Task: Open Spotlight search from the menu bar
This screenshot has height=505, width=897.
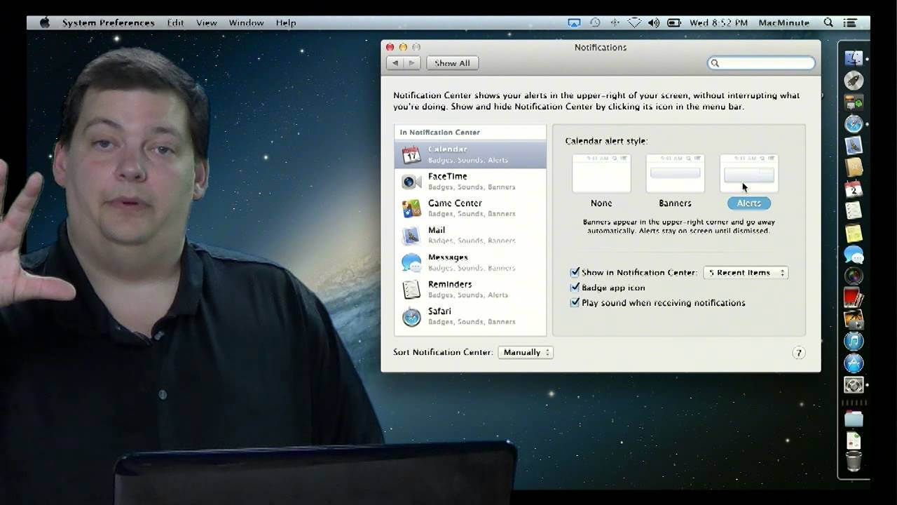Action: point(828,22)
